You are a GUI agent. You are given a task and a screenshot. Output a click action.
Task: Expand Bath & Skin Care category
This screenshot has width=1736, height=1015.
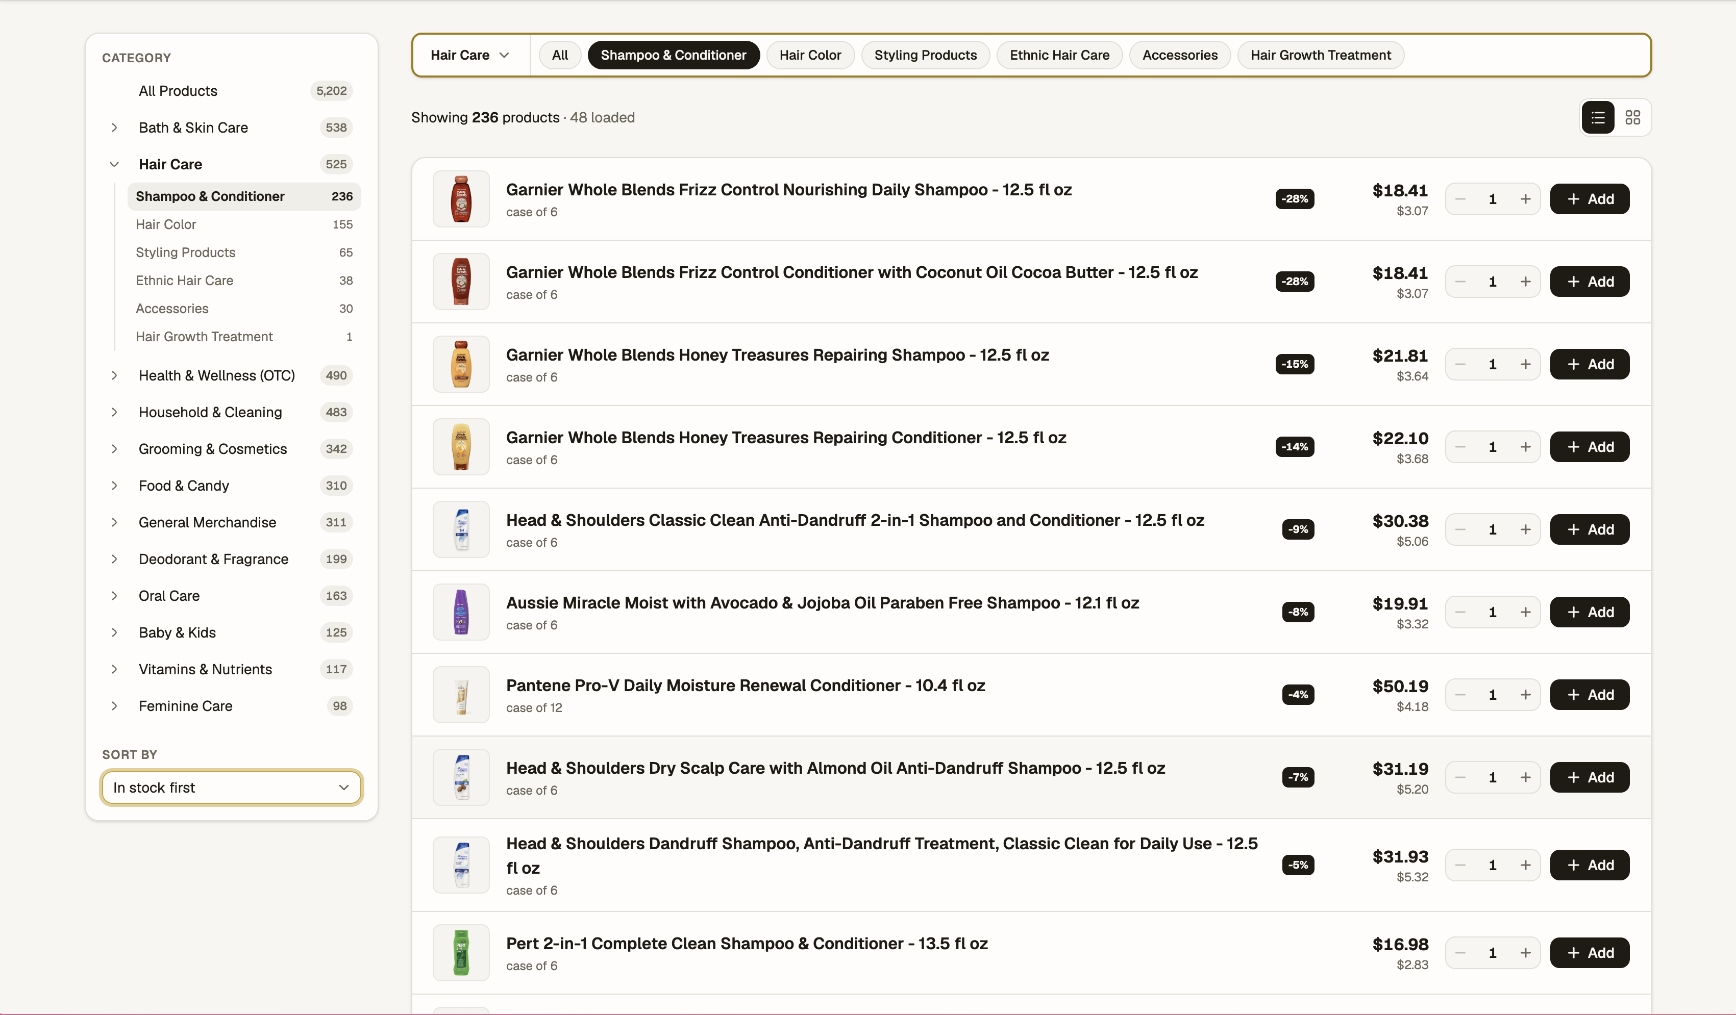click(114, 128)
